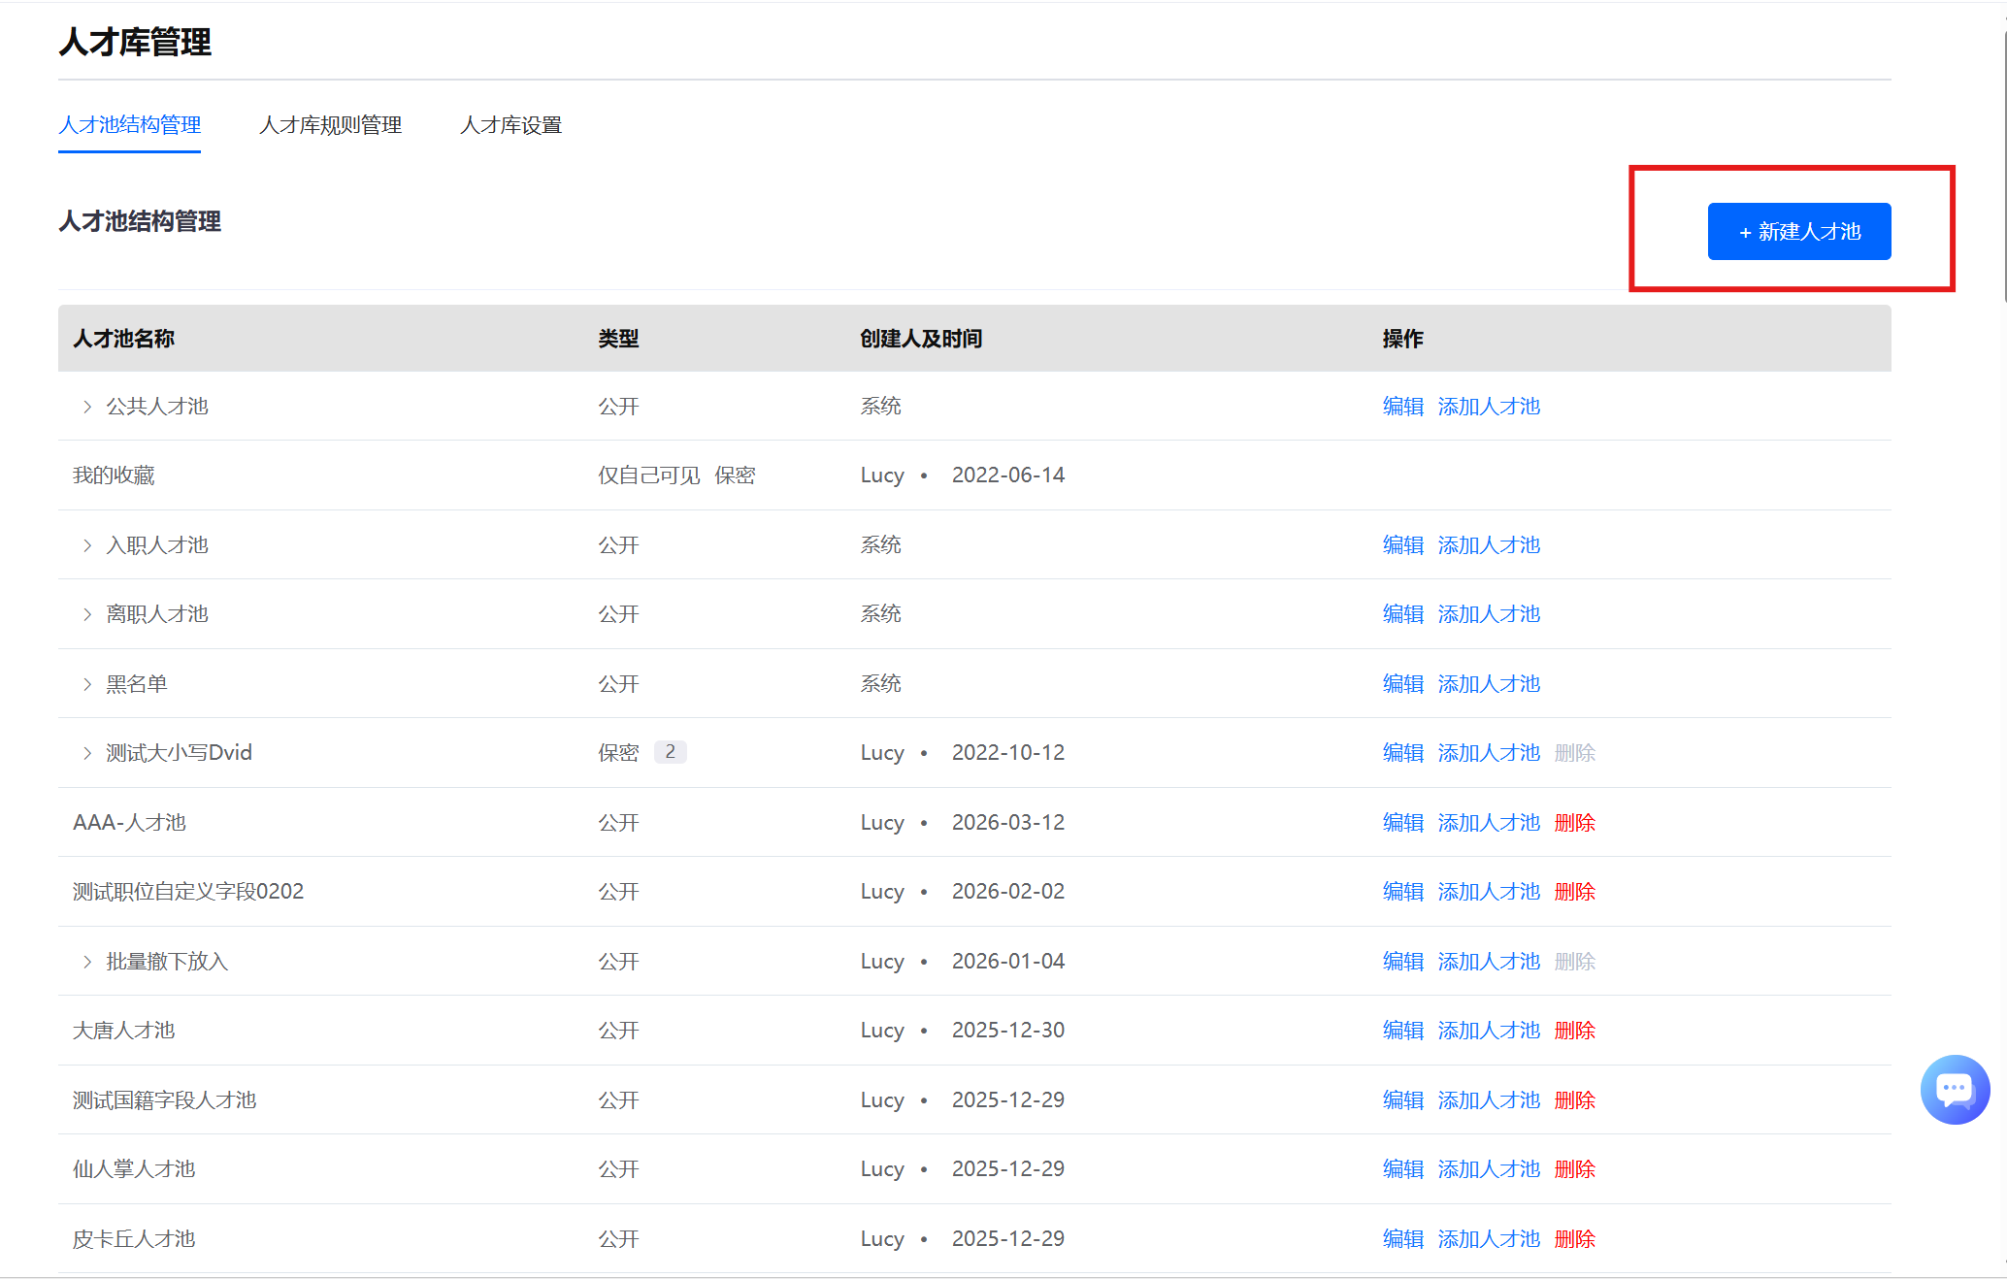Delete the 大唐人才池 pool
This screenshot has width=2007, height=1279.
pyautogui.click(x=1575, y=1031)
